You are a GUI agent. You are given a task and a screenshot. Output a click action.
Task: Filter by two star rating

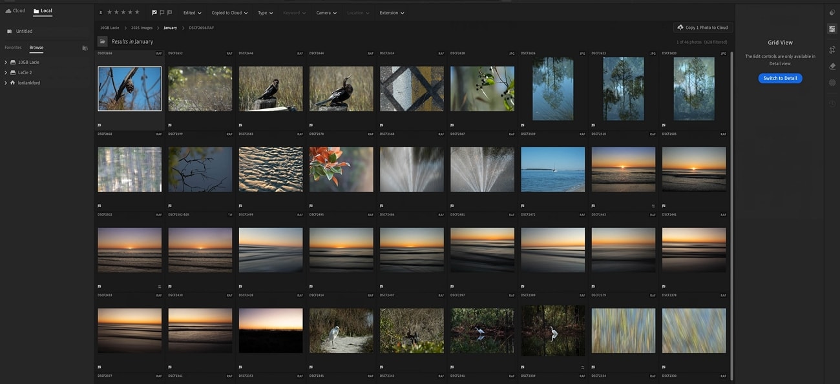tap(116, 12)
